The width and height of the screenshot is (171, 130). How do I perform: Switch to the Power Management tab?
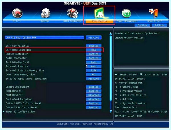point(127,21)
